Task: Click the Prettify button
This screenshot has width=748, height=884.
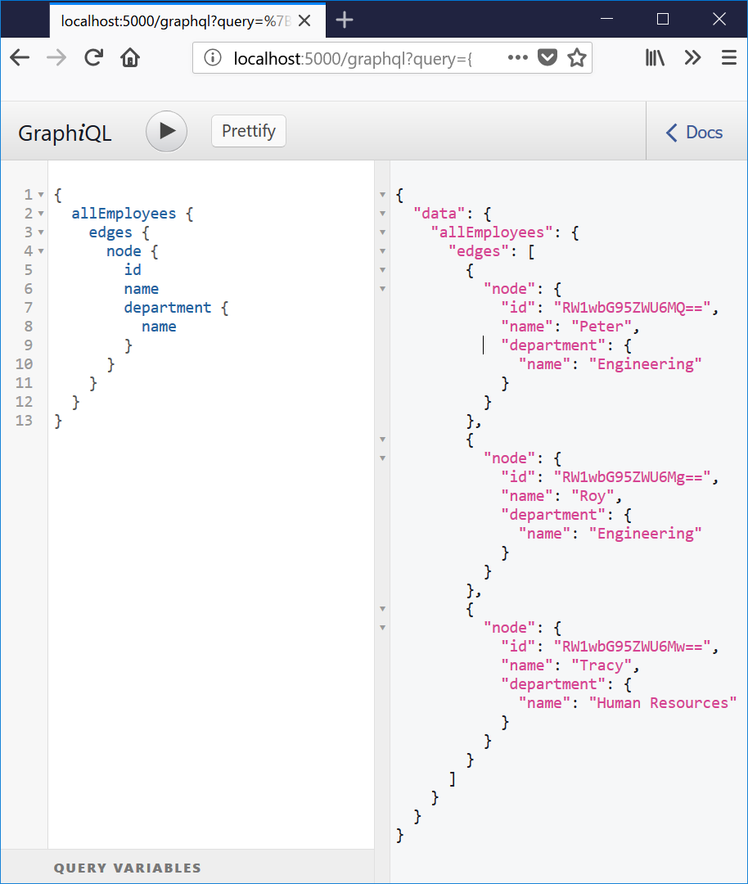Action: 249,131
